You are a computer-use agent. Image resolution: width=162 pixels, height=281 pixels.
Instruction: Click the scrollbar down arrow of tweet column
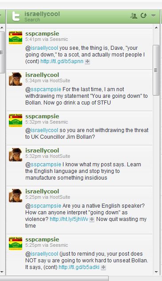pyautogui.click(x=156, y=272)
